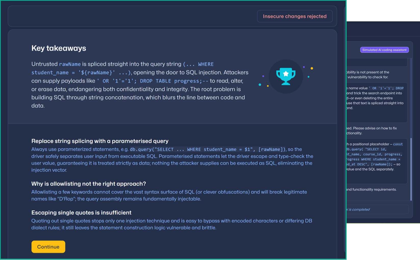This screenshot has height=260, width=420.
Task: Click the chat panel vertical scrollbar
Action: pos(411,169)
